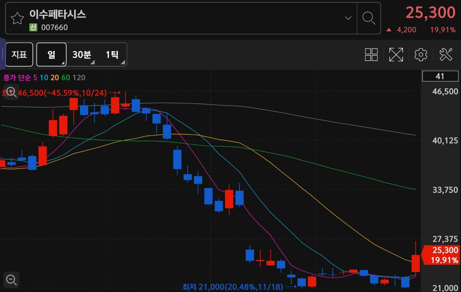The image size is (461, 292).
Task: Click the current price 25,300
Action: click(x=430, y=13)
